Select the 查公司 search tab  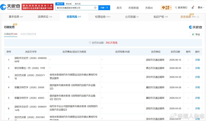click(60, 4)
